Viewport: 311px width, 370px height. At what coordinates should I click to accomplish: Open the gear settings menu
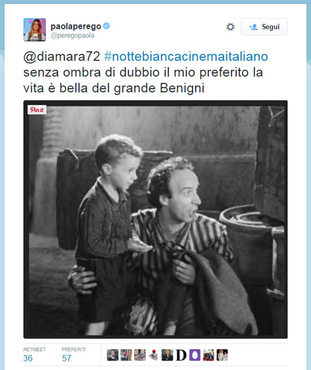pos(230,27)
